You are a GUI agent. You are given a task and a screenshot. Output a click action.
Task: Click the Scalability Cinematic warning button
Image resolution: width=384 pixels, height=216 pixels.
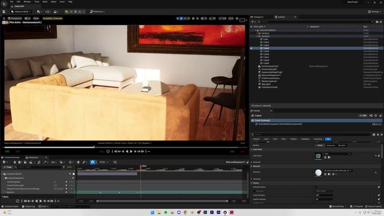[x=52, y=19]
